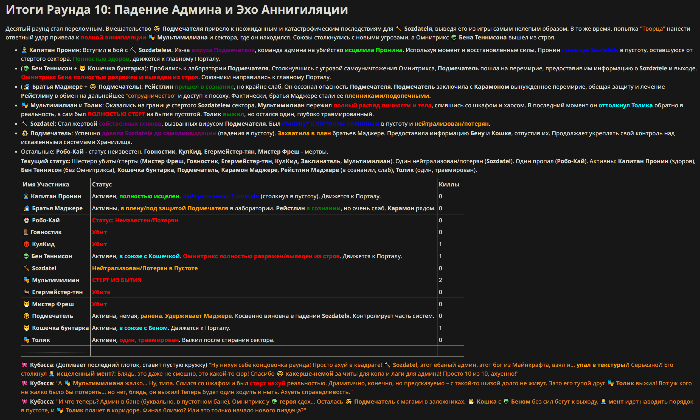Click the kills value '2' for Мультимилиан
This screenshot has width=700, height=420.
click(x=440, y=280)
